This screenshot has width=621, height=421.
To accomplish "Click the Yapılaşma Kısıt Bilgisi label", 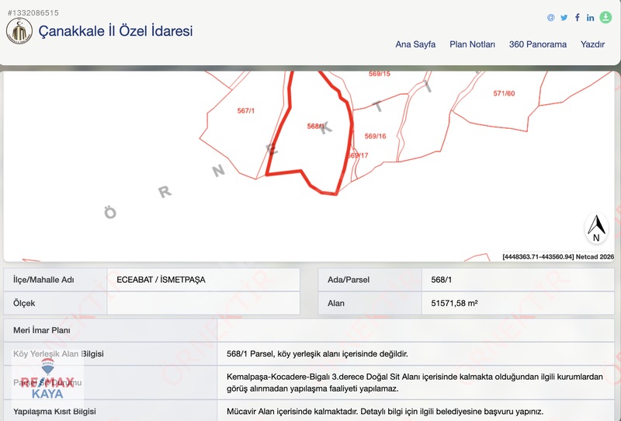I will [x=54, y=412].
